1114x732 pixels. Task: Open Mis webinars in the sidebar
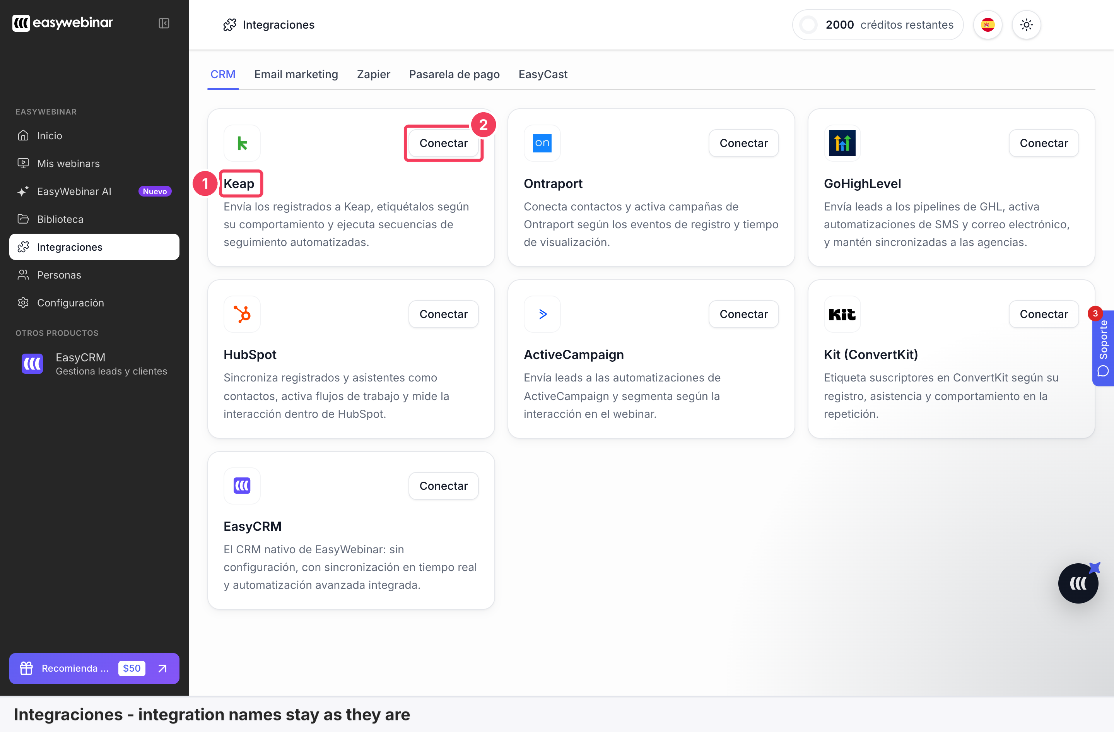(x=94, y=163)
